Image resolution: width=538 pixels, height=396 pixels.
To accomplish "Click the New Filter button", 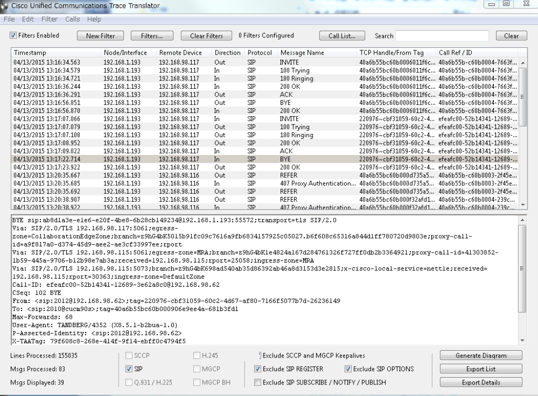I will tap(100, 36).
